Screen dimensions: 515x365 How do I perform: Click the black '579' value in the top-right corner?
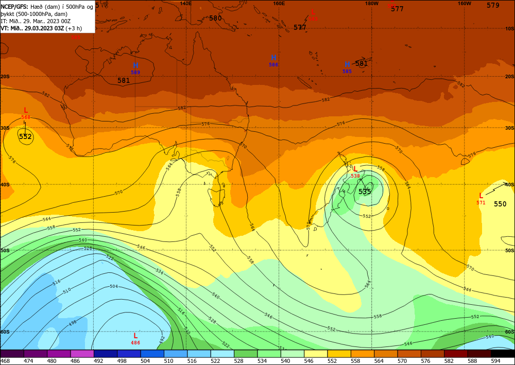tap(493, 5)
